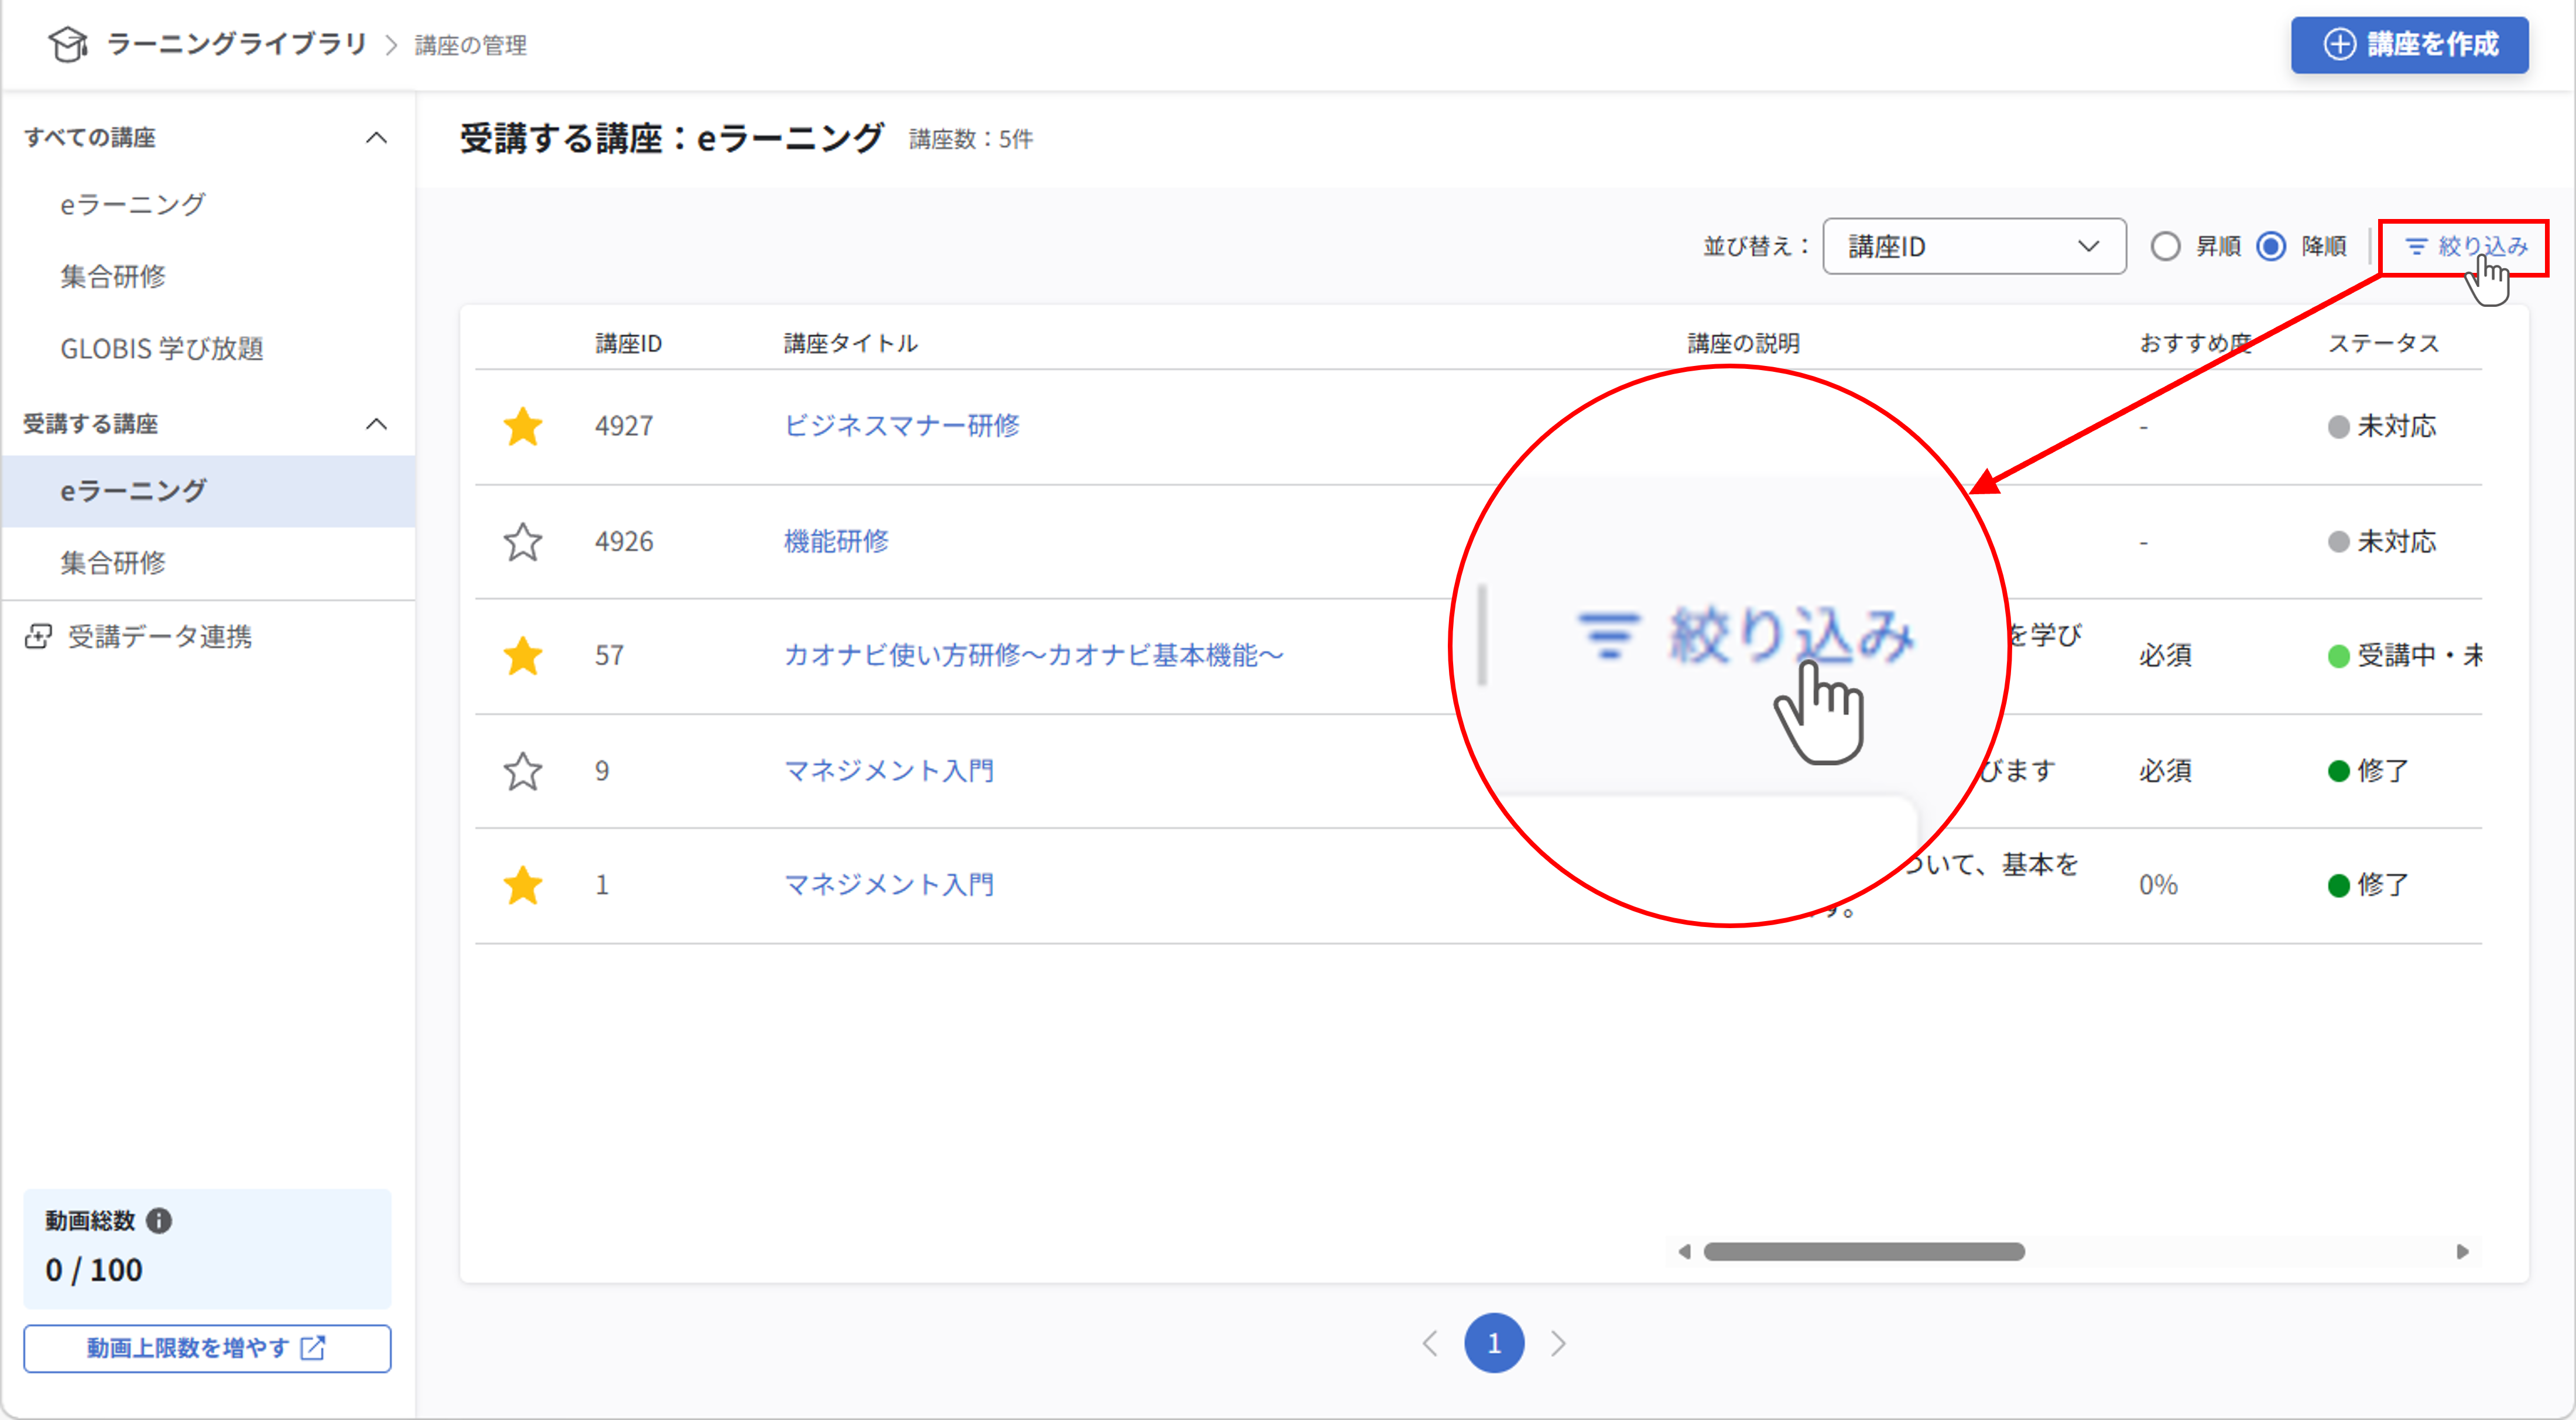Click course ID 57 cell

609,655
